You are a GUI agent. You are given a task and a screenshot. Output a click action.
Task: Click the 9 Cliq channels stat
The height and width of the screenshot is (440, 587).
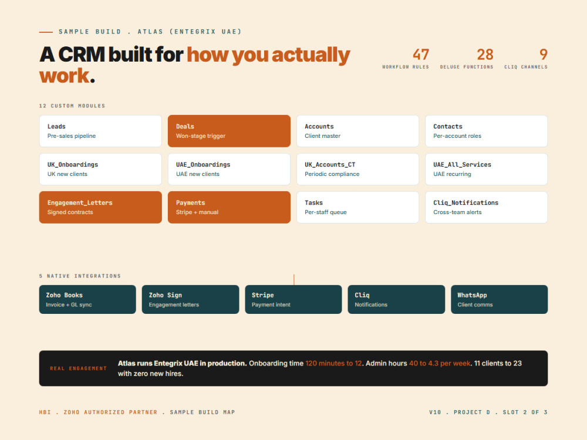526,58
